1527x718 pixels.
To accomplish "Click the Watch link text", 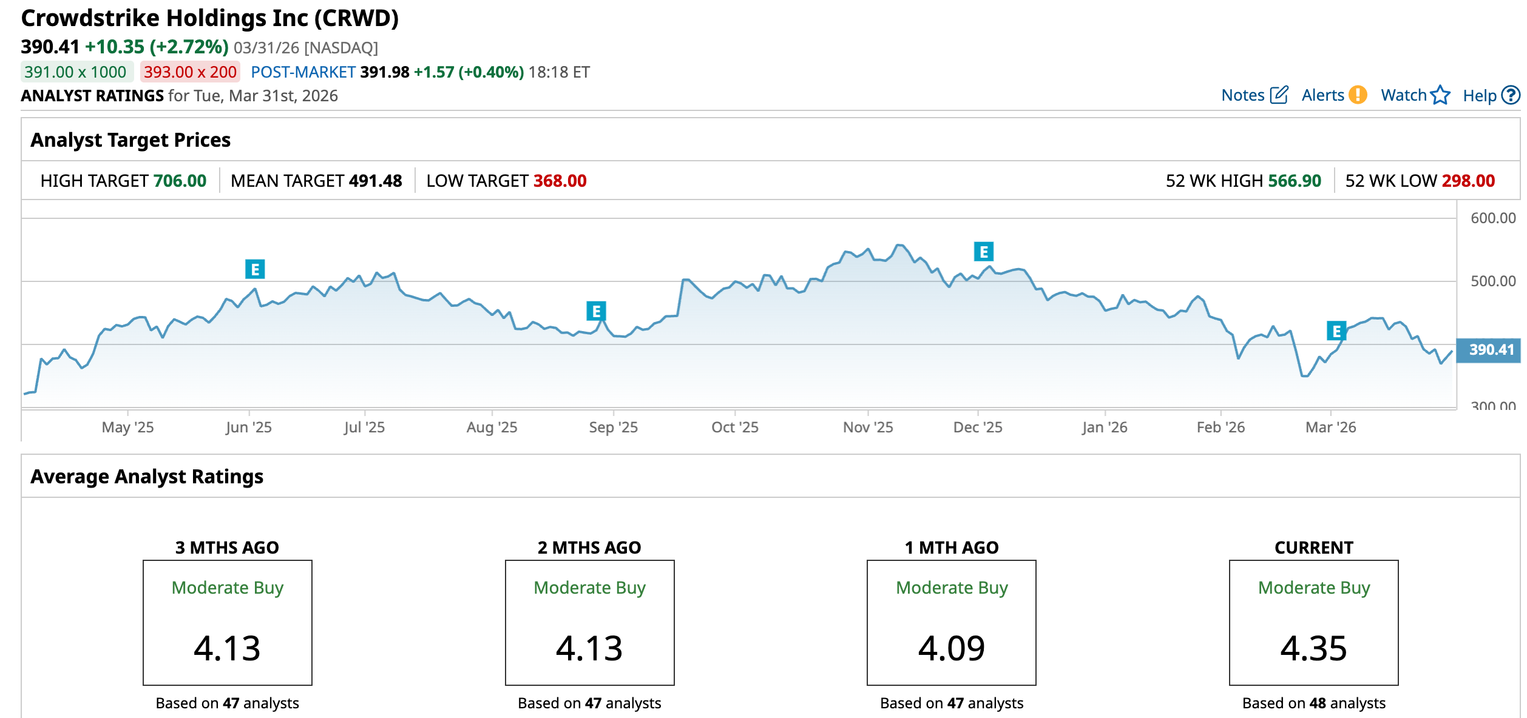I will (x=1403, y=95).
